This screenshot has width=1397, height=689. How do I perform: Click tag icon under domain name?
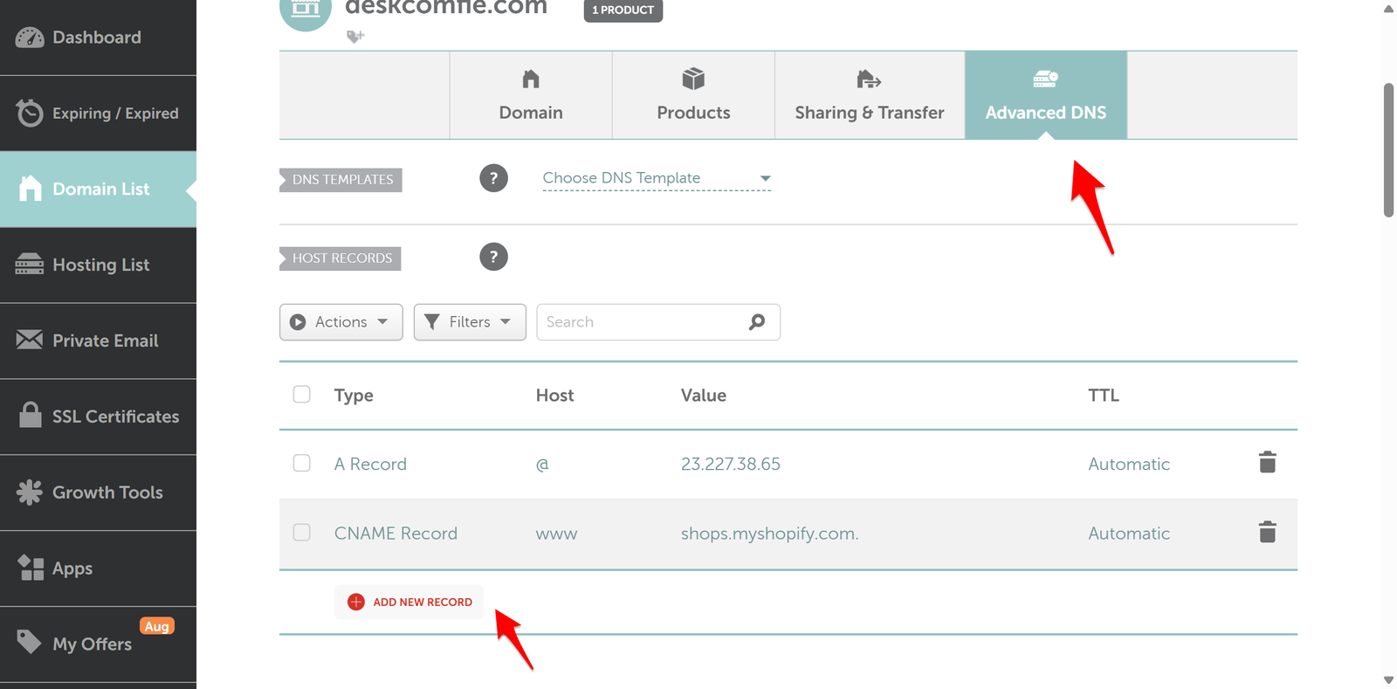pos(355,36)
